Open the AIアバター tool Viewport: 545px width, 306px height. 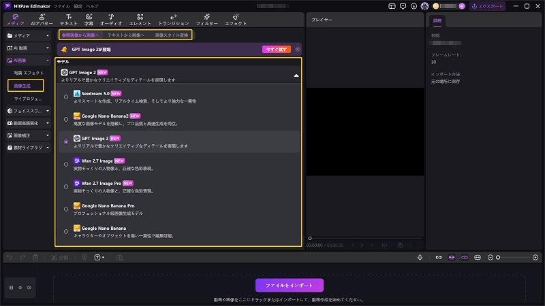pyautogui.click(x=42, y=20)
